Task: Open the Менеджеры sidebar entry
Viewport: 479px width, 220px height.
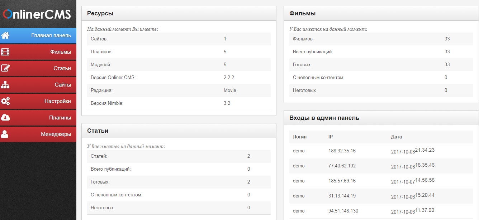Action: (56, 134)
